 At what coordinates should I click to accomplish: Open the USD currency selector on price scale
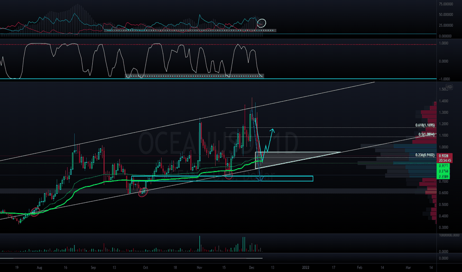coord(449,87)
